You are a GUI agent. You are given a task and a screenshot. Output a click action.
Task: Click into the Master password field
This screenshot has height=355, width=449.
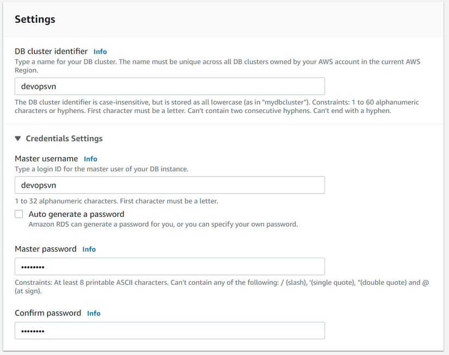click(x=169, y=266)
